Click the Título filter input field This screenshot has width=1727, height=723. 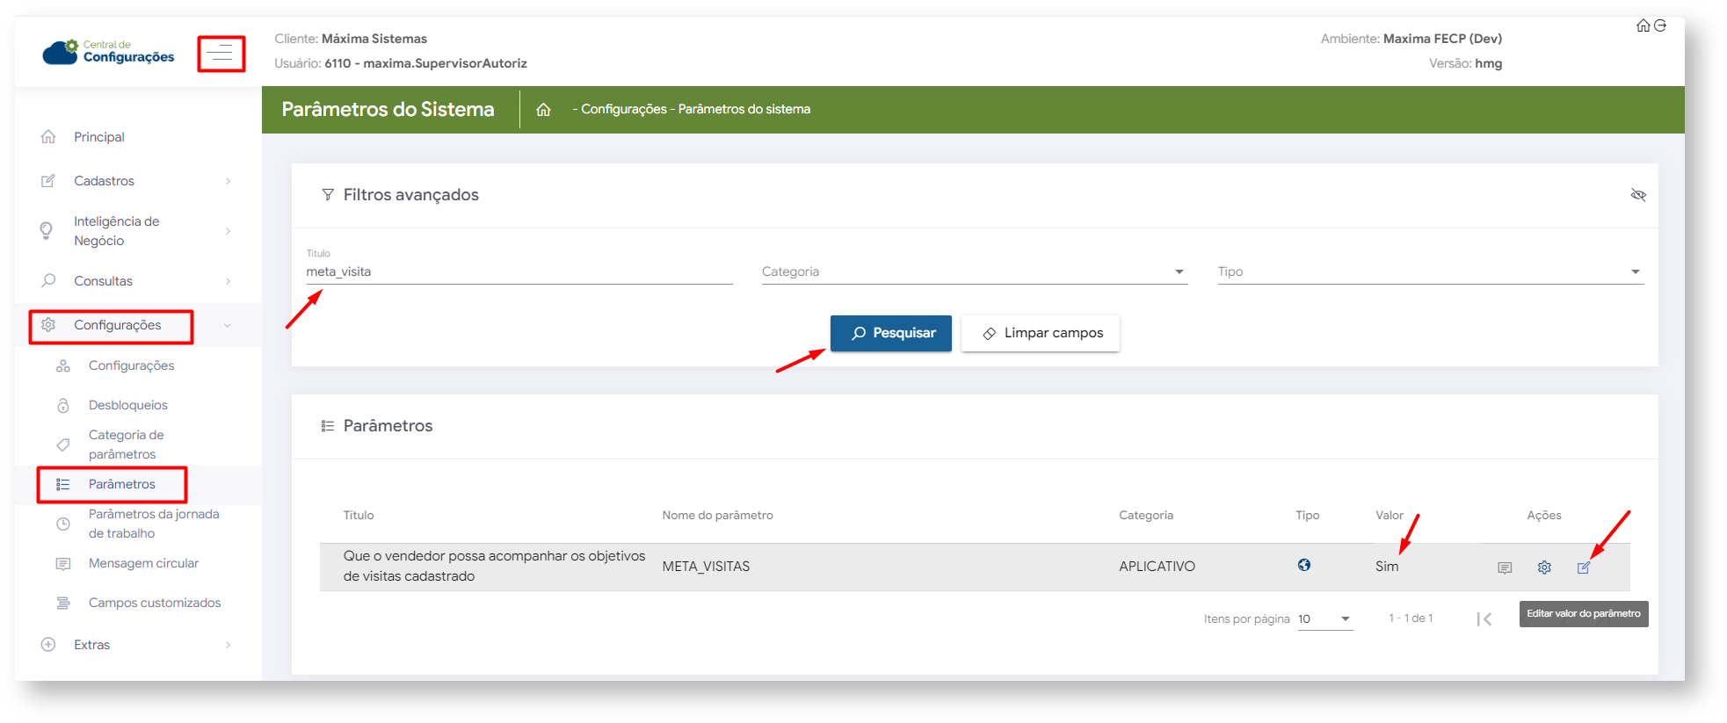[519, 272]
